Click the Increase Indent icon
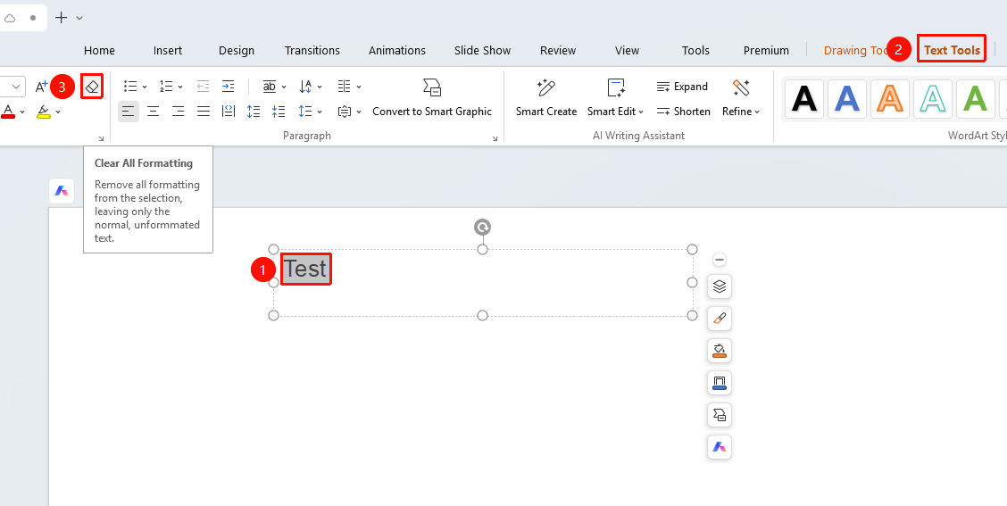 pyautogui.click(x=228, y=86)
